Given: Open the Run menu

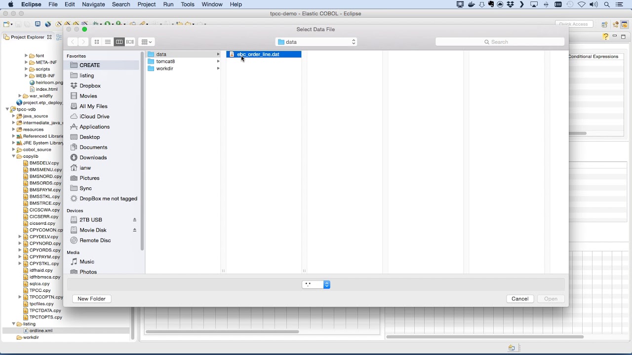Looking at the screenshot, I should [168, 4].
